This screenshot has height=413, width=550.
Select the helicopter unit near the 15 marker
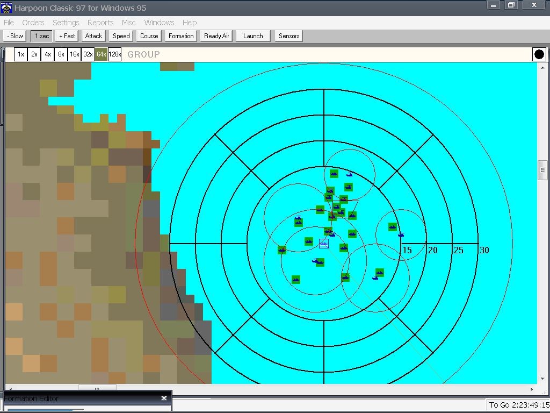[x=401, y=235]
